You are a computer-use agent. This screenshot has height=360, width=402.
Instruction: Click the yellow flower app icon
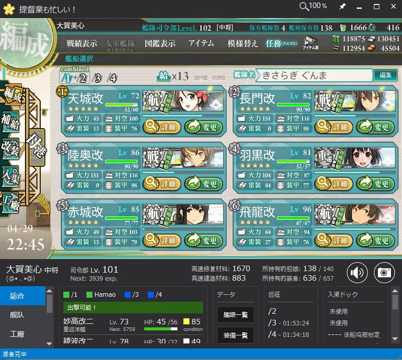pos(9,9)
